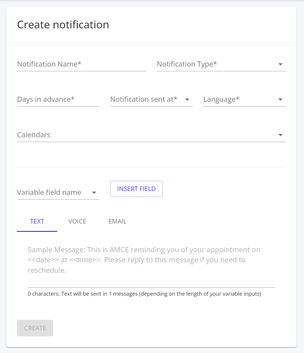Screen dimensions: 304x353
Task: Click the arrow icon at Calendars row end
Action: (280, 135)
